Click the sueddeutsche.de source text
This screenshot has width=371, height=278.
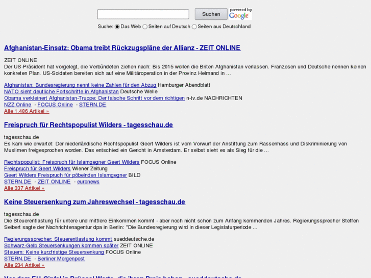click(134, 239)
